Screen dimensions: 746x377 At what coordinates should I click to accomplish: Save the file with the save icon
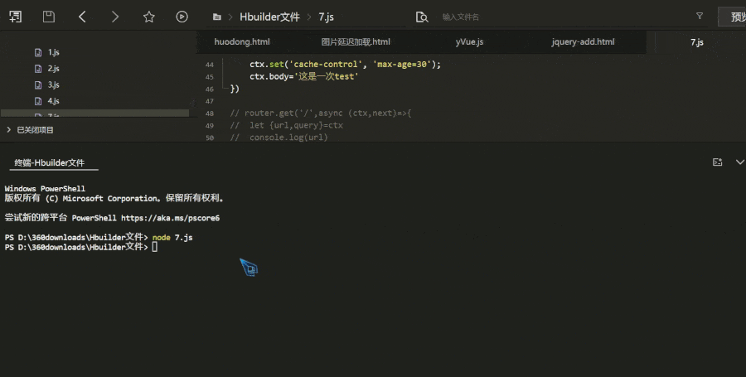click(49, 17)
